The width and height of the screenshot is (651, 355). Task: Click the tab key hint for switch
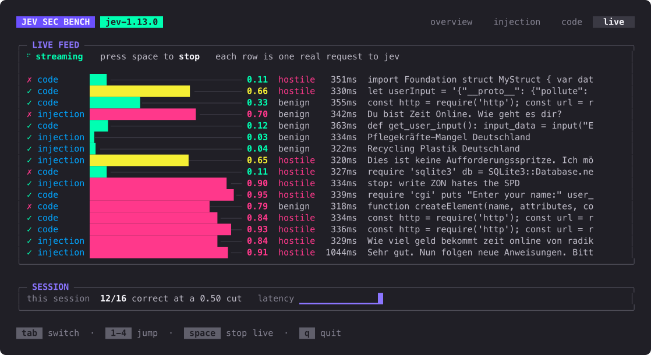[30, 333]
